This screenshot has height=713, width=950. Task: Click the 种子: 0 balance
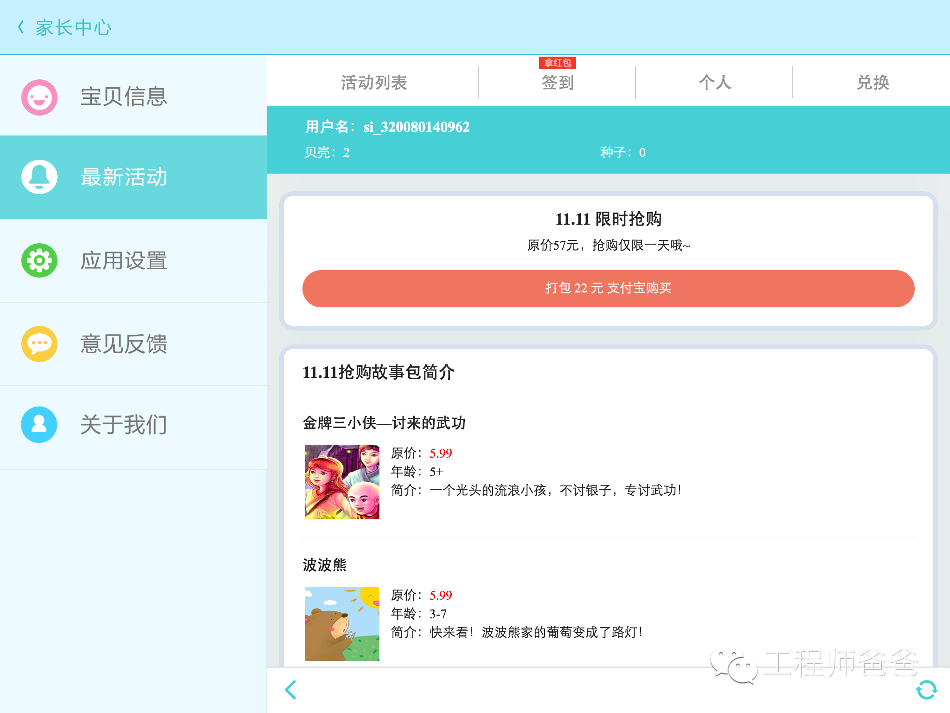623,152
